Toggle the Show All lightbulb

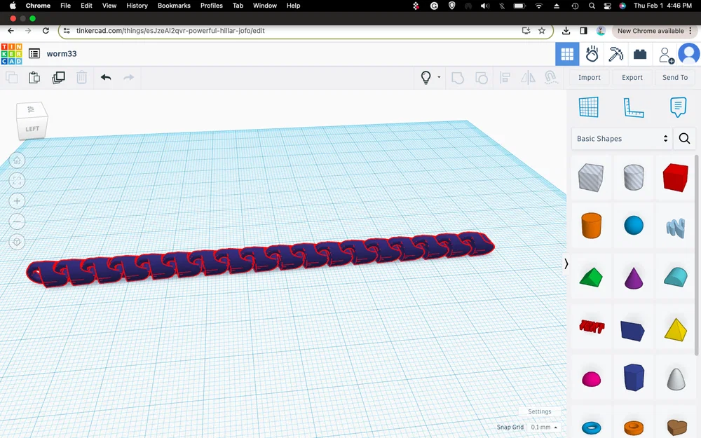click(x=426, y=78)
